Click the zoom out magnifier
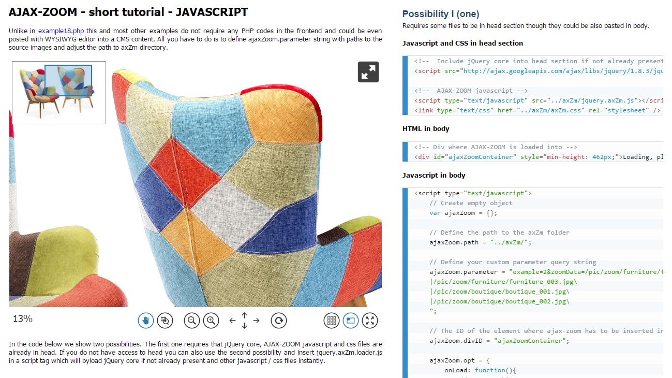 tap(192, 321)
